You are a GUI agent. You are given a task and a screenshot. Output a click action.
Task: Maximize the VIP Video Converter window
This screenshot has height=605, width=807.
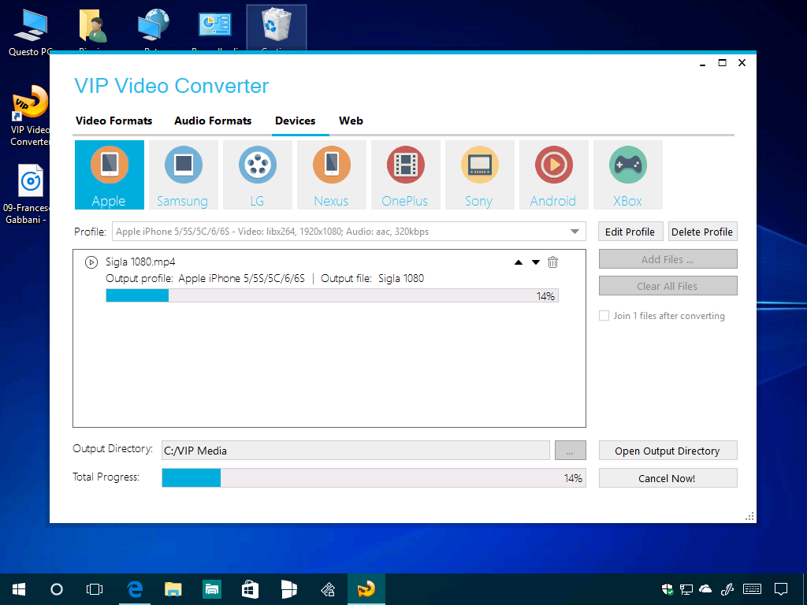click(722, 63)
